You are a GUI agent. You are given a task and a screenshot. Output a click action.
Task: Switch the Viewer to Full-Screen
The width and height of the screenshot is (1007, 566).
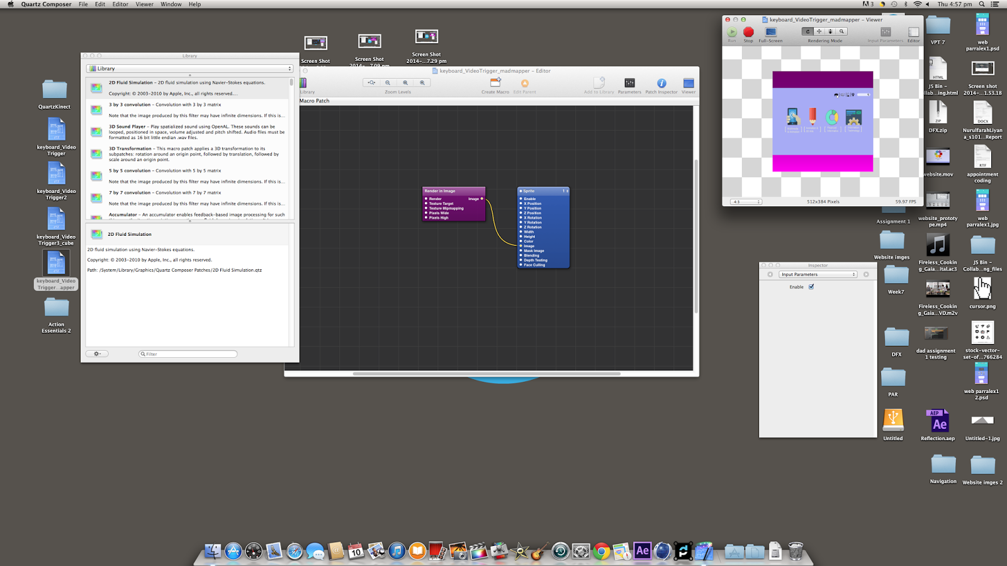tap(770, 31)
